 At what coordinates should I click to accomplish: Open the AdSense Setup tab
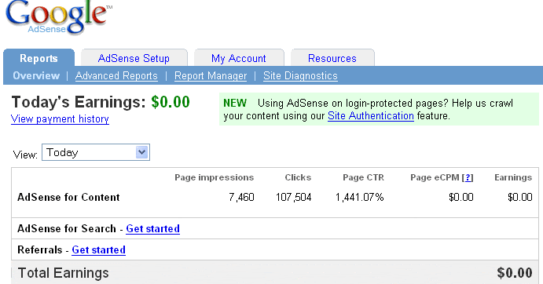tap(134, 58)
